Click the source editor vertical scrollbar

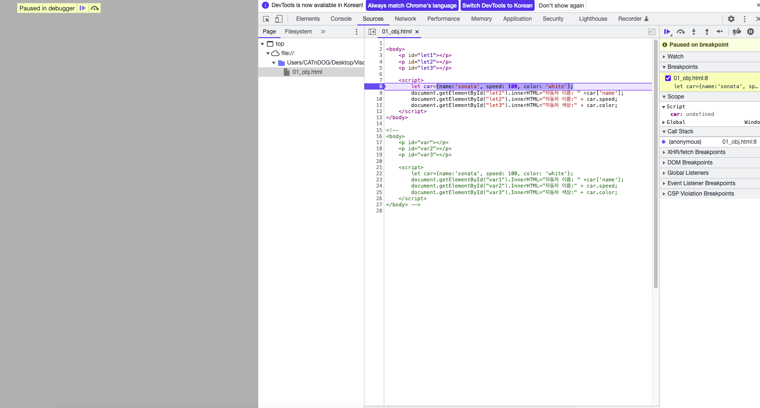656,163
